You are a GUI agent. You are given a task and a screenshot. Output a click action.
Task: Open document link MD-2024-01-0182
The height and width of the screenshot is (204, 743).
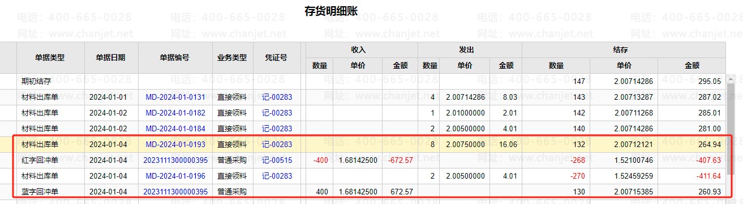click(x=175, y=113)
